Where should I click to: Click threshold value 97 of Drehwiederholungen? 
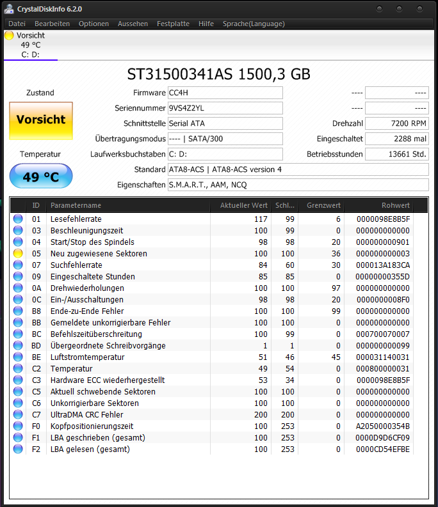pyautogui.click(x=336, y=288)
